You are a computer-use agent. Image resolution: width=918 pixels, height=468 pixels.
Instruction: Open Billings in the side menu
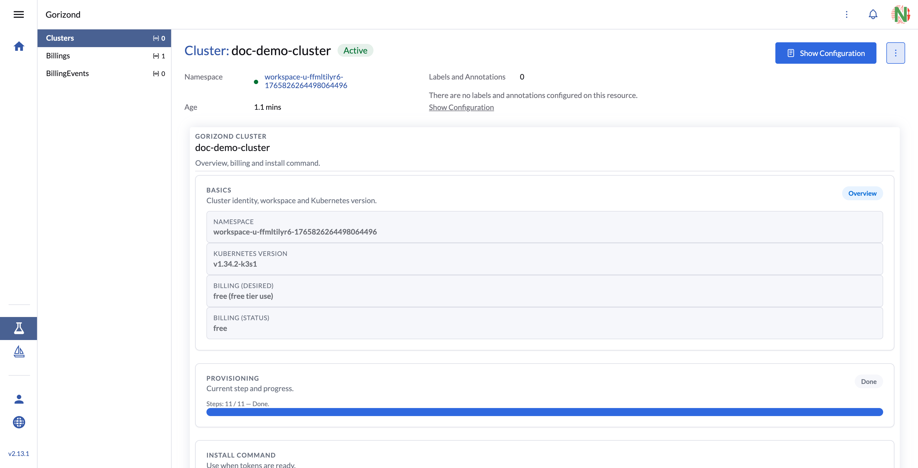104,56
